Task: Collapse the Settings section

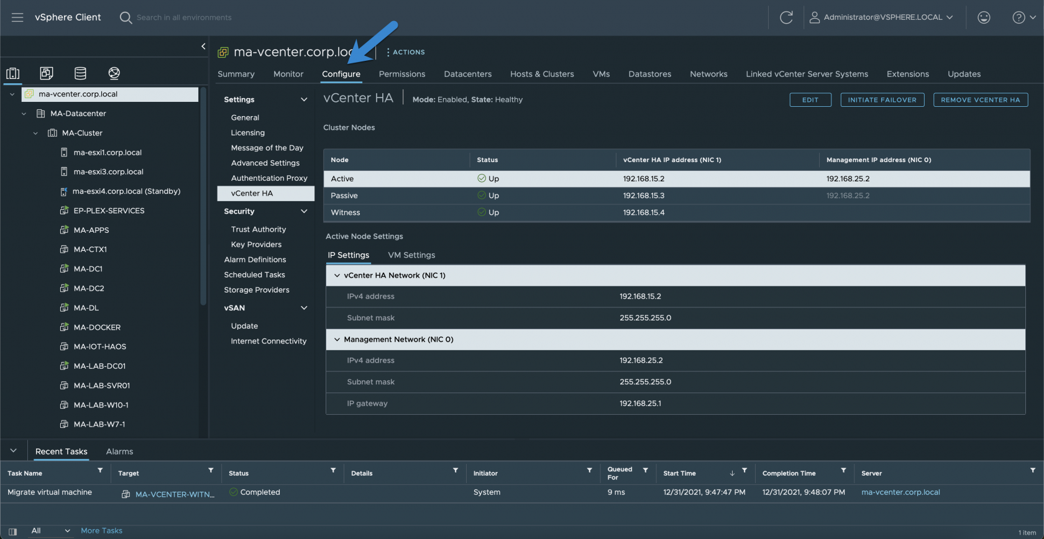Action: point(304,99)
